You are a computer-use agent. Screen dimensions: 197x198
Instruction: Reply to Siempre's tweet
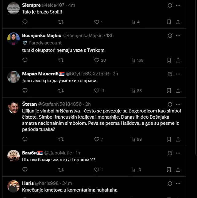tap(25, 22)
